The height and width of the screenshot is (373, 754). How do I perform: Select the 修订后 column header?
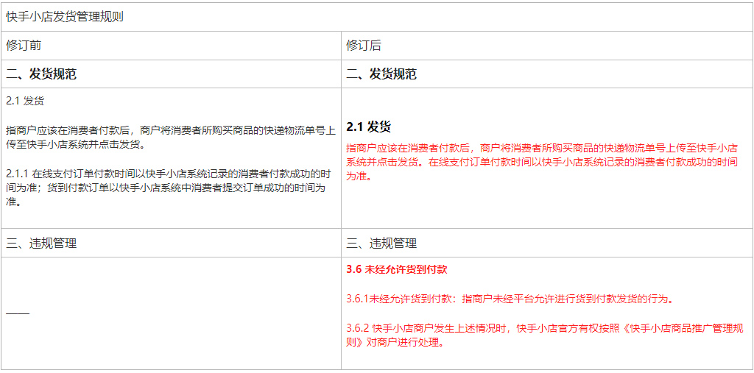(x=364, y=45)
